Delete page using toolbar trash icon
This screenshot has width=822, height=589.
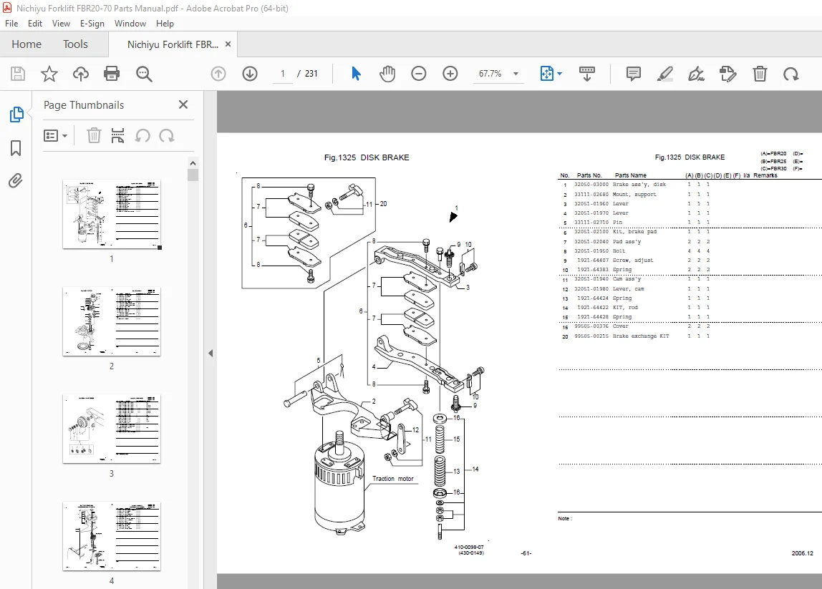(760, 74)
